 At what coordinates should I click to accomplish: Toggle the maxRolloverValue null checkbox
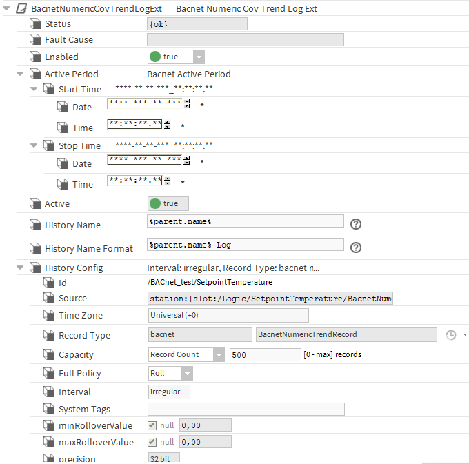click(152, 442)
